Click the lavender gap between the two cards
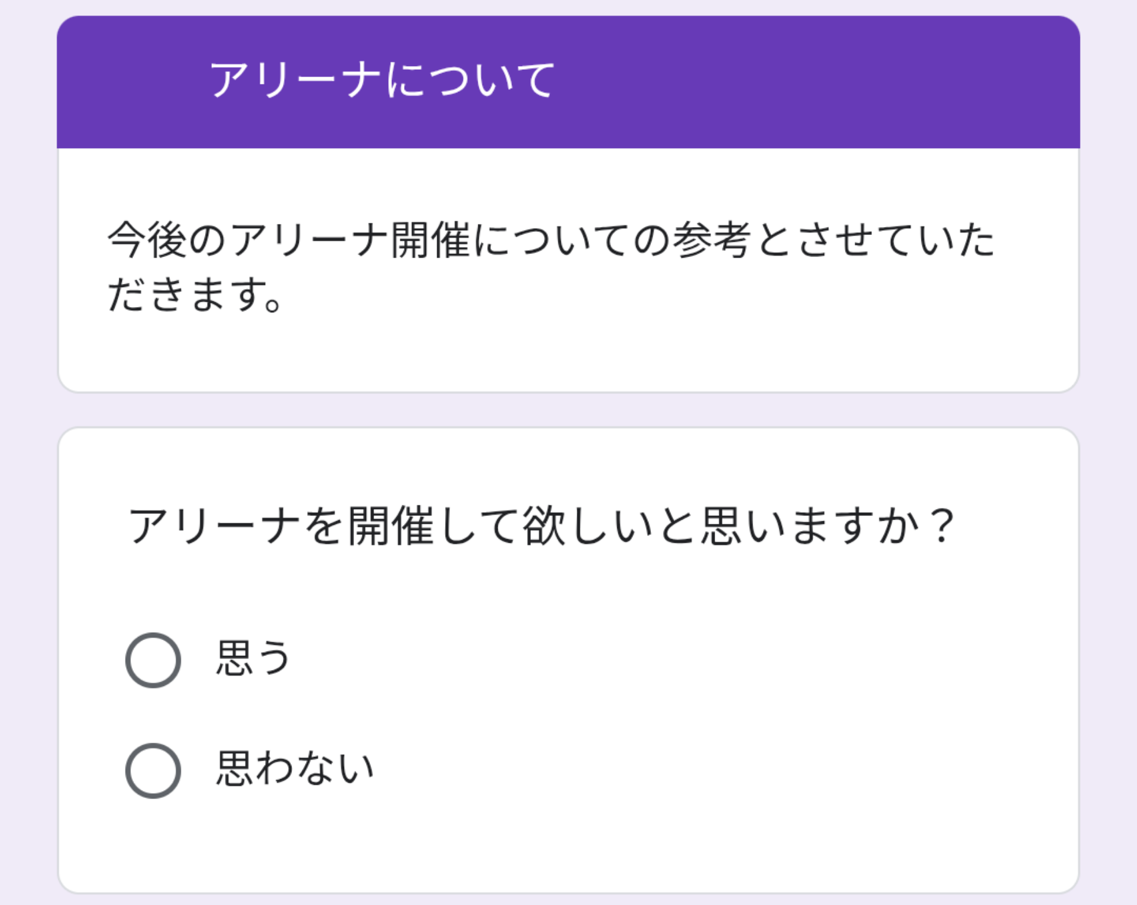 pyautogui.click(x=568, y=410)
